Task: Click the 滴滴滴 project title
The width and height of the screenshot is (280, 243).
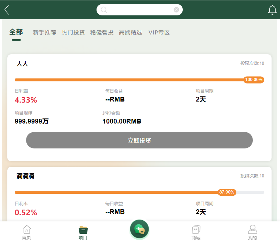Action: [x=25, y=176]
